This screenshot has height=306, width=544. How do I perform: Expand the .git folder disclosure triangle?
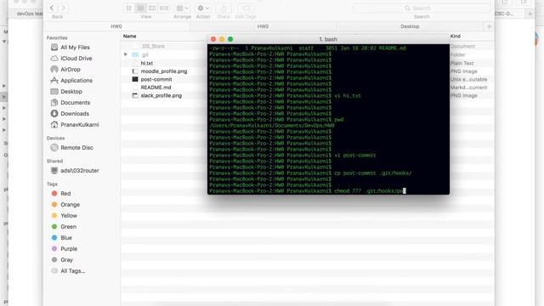(126, 54)
